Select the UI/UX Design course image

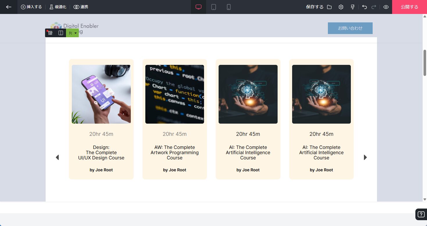click(x=101, y=94)
